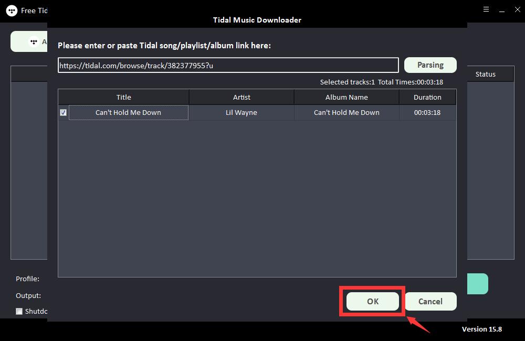Focus the Tidal link input field

pyautogui.click(x=228, y=65)
